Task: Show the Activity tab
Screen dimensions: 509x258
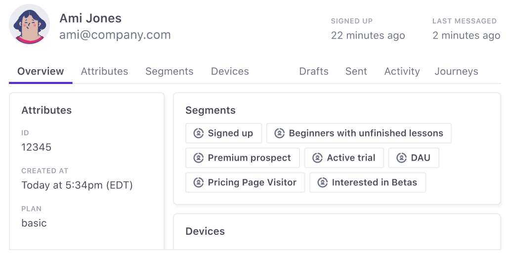Action: (402, 71)
